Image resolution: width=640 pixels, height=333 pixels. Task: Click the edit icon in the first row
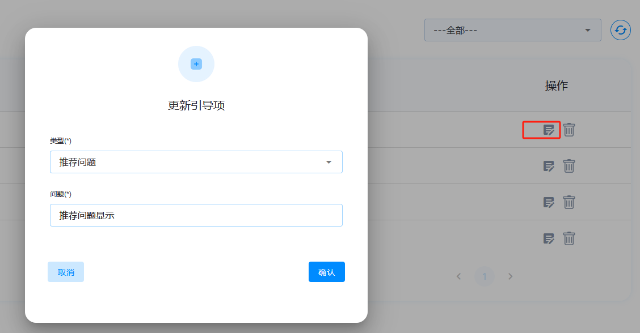(x=549, y=130)
